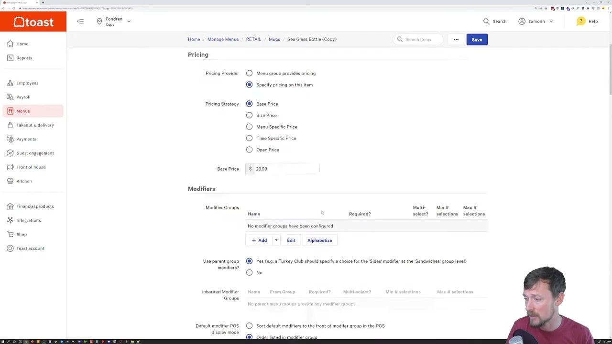Viewport: 612px width, 344px height.
Task: Open Reports via its sidebar icon
Action: (11, 58)
